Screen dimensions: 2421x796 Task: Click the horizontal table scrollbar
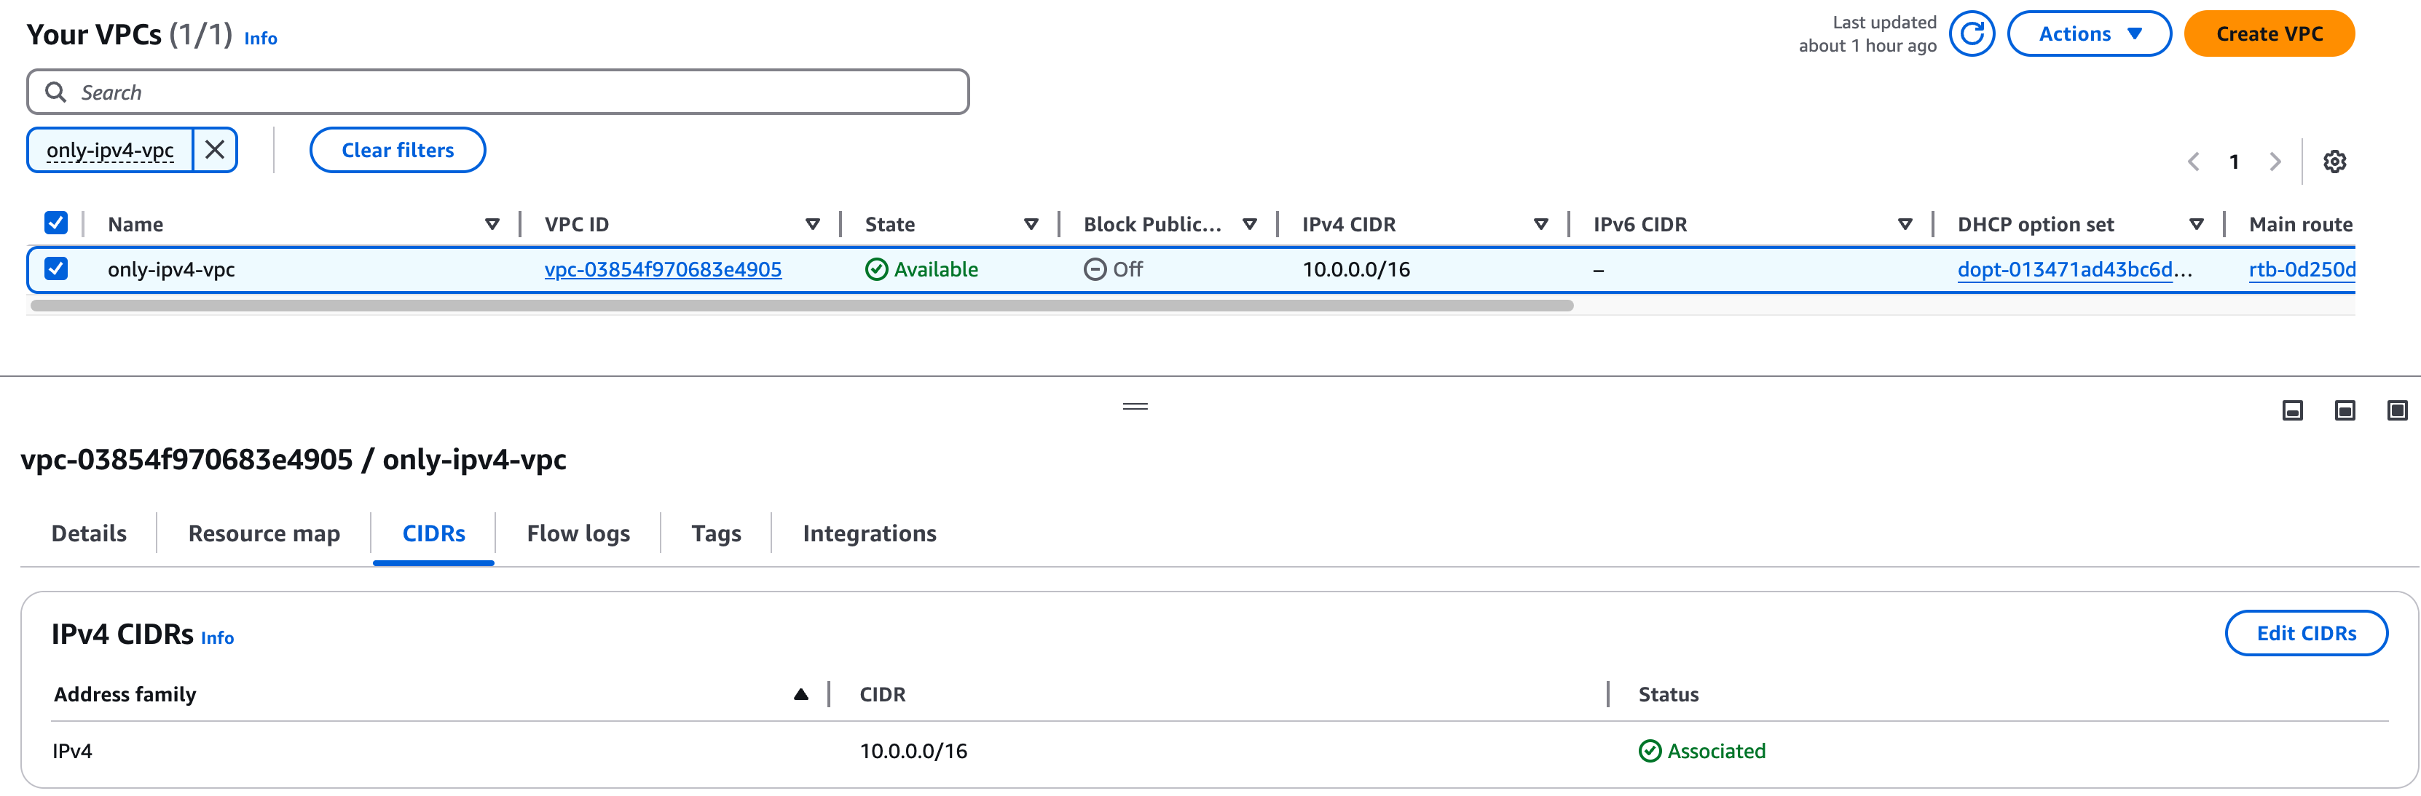[802, 305]
